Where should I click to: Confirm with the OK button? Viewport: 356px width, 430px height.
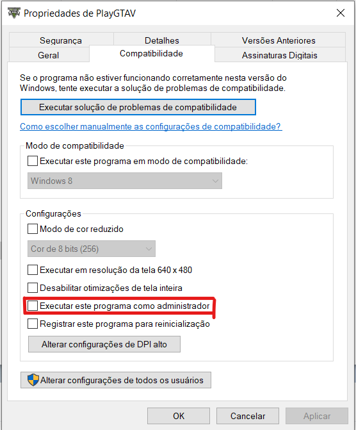tap(179, 416)
